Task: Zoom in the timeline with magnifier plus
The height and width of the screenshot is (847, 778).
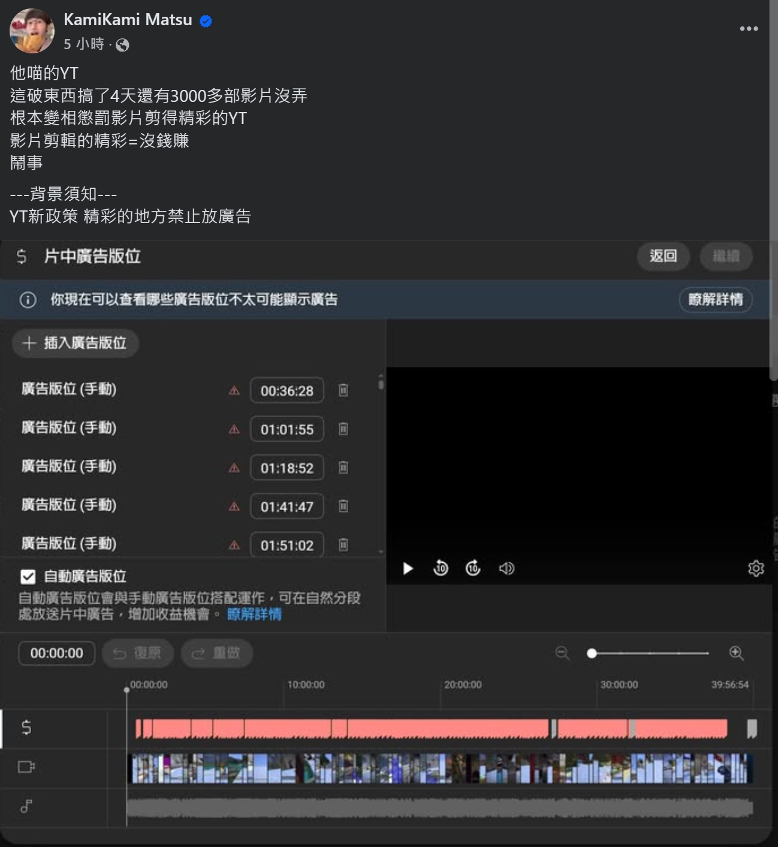Action: pyautogui.click(x=737, y=653)
